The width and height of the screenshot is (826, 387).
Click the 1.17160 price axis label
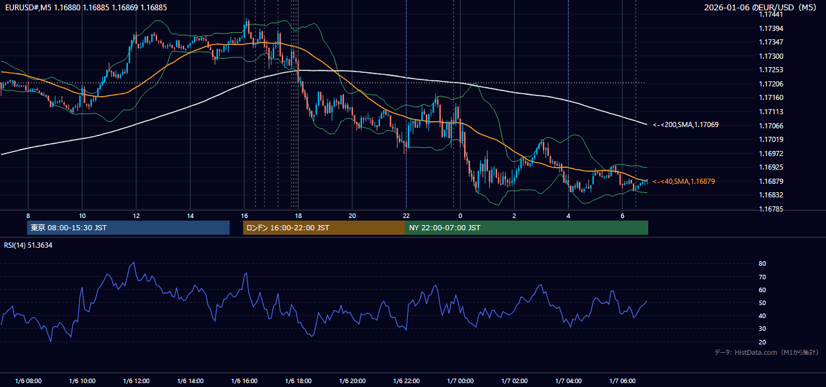(771, 97)
